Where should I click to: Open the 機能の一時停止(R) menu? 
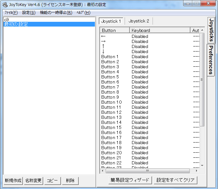56,13
